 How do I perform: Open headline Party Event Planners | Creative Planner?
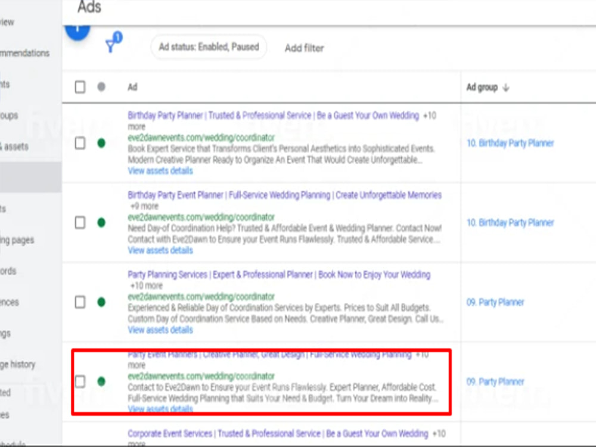tap(269, 355)
